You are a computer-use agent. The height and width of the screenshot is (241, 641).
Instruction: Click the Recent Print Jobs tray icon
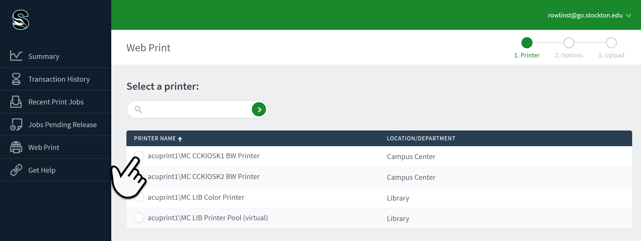coord(16,102)
